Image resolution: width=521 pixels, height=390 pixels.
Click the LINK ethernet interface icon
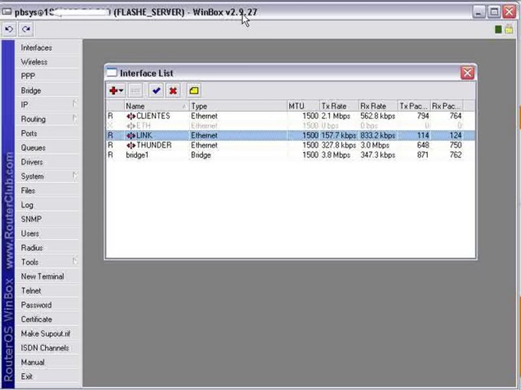click(131, 135)
